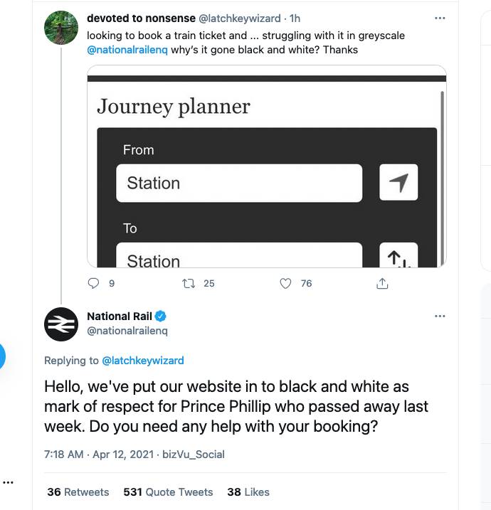Open the @nationalrailenq mention link

click(x=127, y=50)
